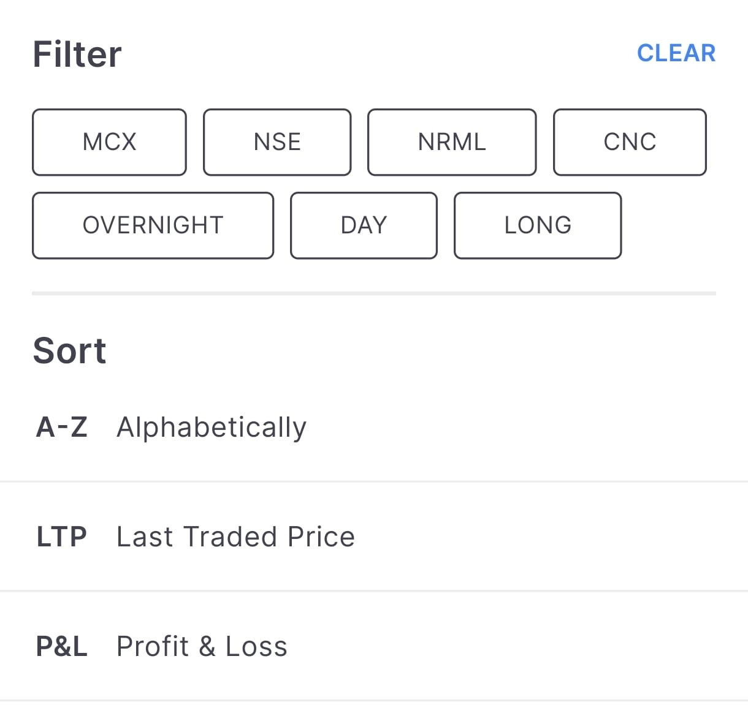Toggle the MCX exchange filter chip

click(109, 142)
